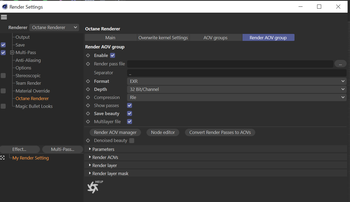Click the render setting icon beside My Render Setting
This screenshot has height=202, width=350.
[3, 158]
